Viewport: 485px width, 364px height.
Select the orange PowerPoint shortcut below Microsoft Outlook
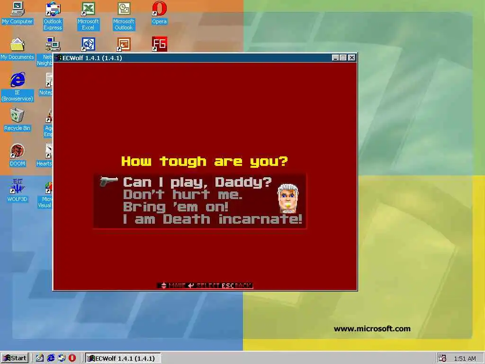(x=124, y=44)
